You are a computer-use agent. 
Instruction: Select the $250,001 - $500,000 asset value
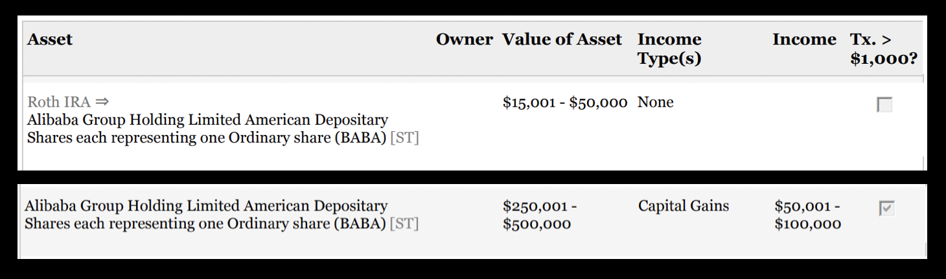[x=539, y=214]
